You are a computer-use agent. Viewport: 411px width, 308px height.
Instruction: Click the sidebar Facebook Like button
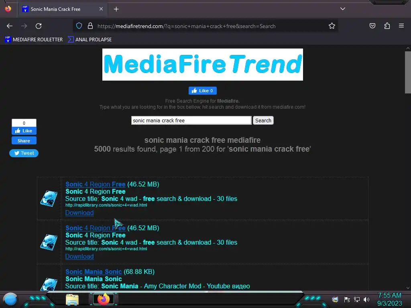(x=24, y=131)
